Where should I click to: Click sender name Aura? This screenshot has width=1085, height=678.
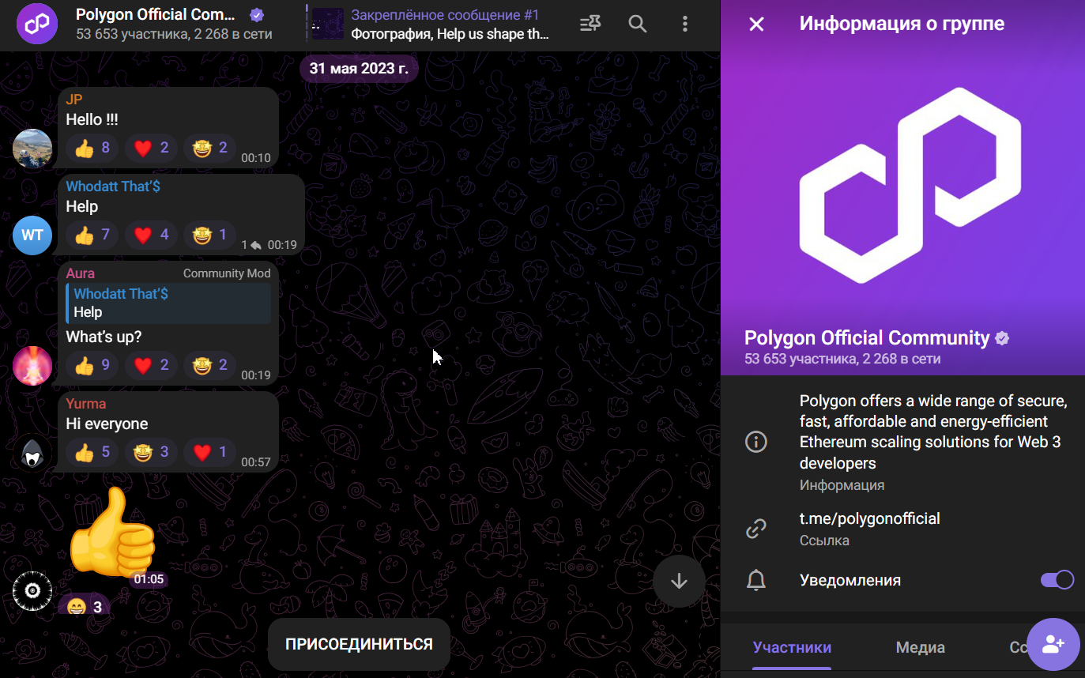pos(81,273)
